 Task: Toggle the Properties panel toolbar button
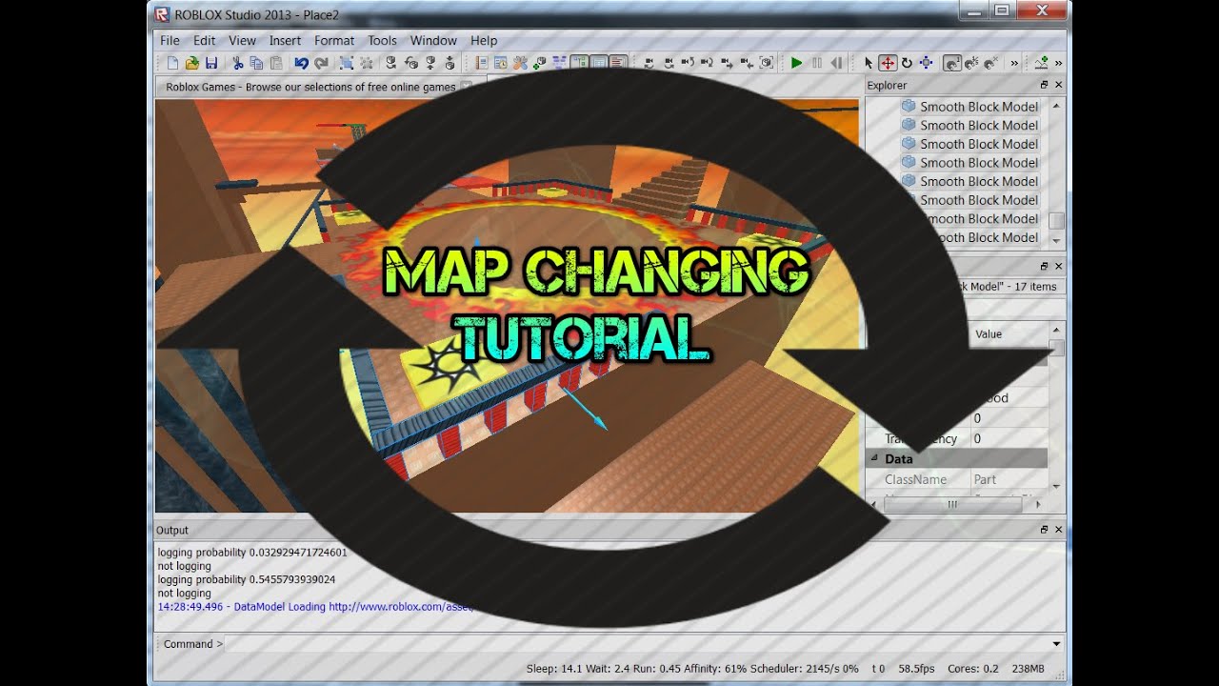click(x=599, y=63)
